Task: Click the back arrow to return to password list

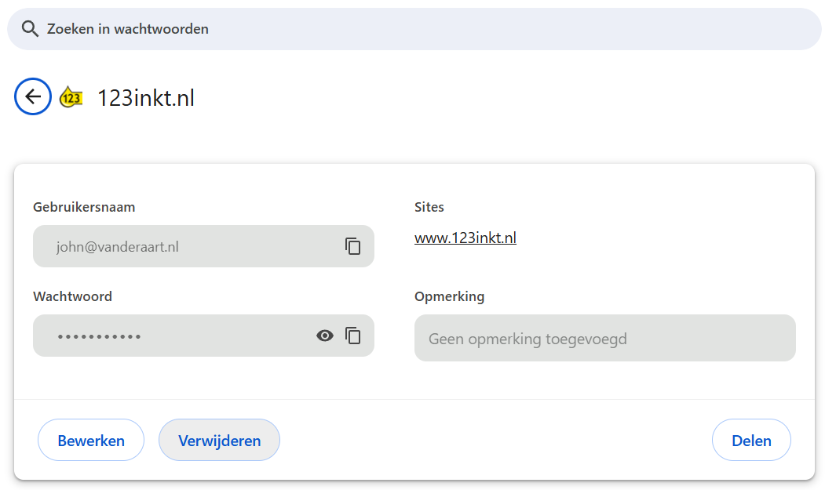Action: click(x=32, y=96)
